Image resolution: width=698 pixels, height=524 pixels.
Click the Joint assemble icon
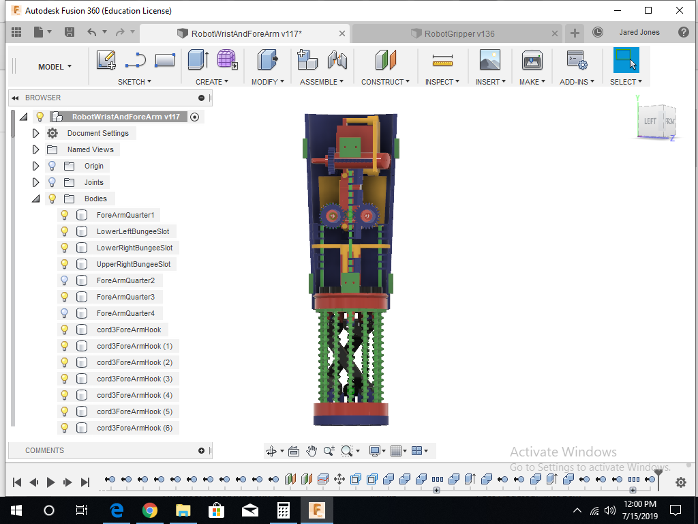[337, 60]
